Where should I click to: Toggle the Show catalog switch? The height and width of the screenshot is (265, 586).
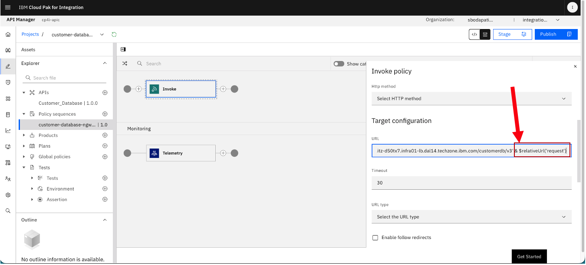point(339,64)
